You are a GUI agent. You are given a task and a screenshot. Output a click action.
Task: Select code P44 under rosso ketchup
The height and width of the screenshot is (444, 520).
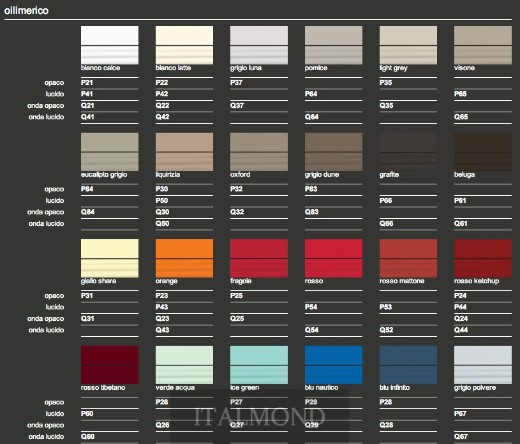pos(460,307)
